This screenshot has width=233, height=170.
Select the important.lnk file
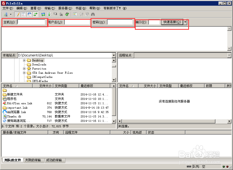[x=17, y=108]
